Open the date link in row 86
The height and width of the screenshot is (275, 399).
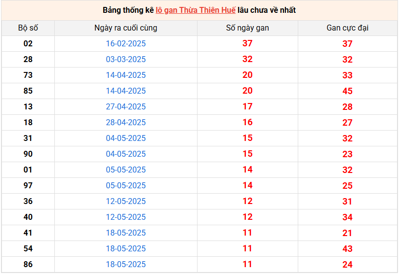[126, 264]
